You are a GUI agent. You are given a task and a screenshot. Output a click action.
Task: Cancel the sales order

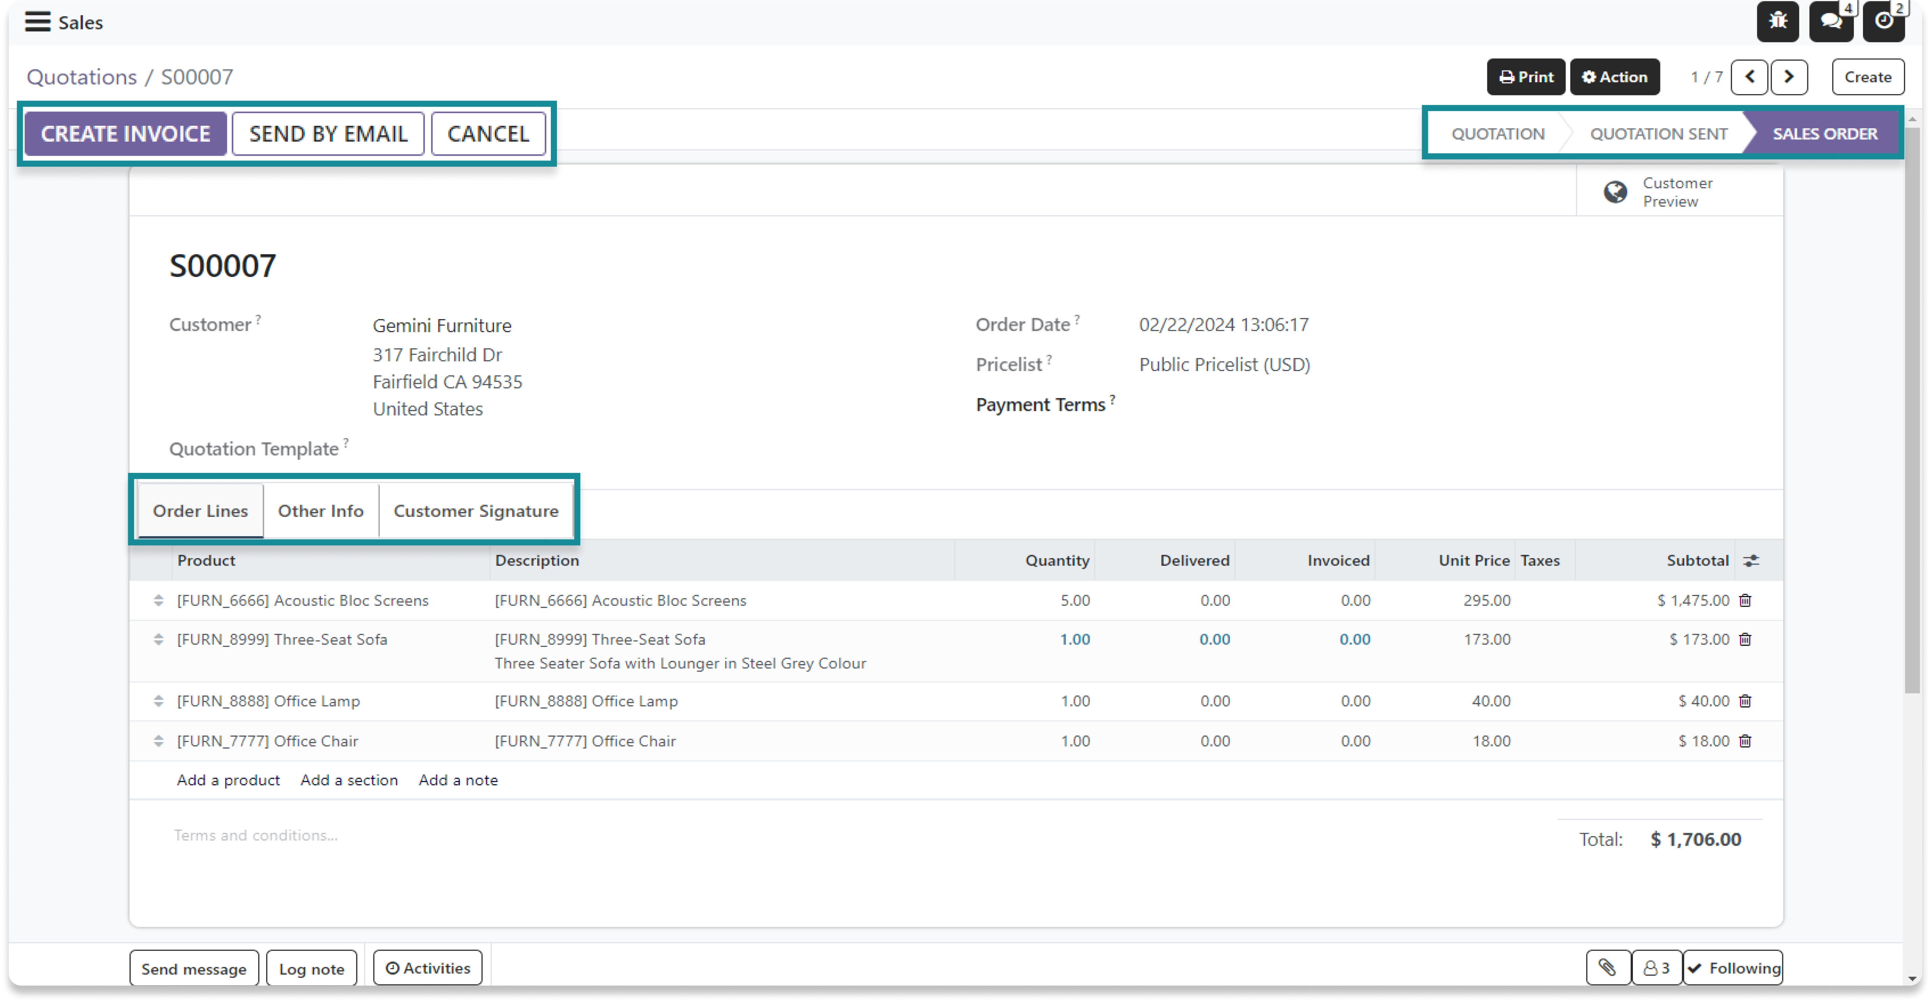(489, 134)
